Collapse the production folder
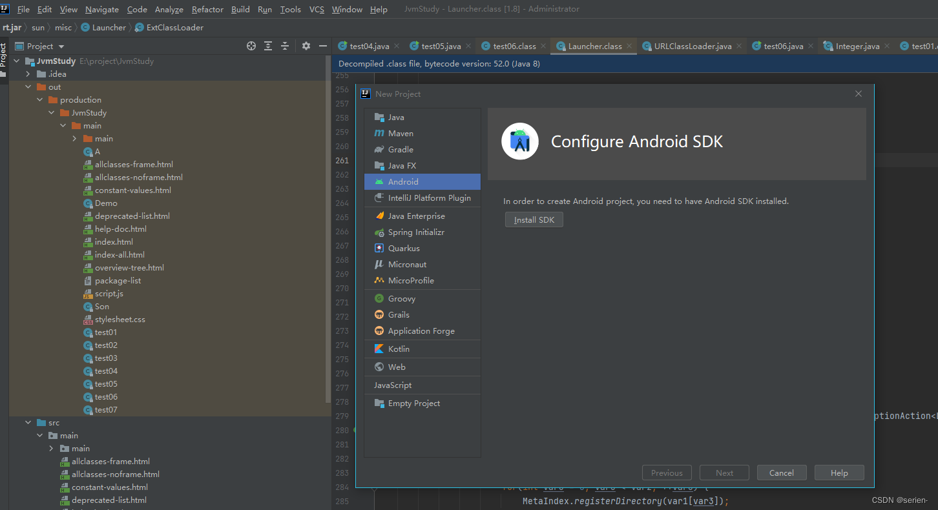This screenshot has width=938, height=510. point(40,100)
